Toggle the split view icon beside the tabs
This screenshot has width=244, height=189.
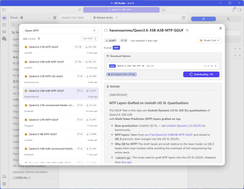pyautogui.click(x=184, y=18)
